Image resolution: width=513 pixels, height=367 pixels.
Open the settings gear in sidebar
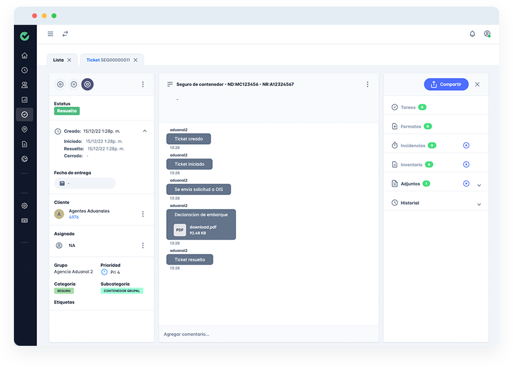pos(24,205)
